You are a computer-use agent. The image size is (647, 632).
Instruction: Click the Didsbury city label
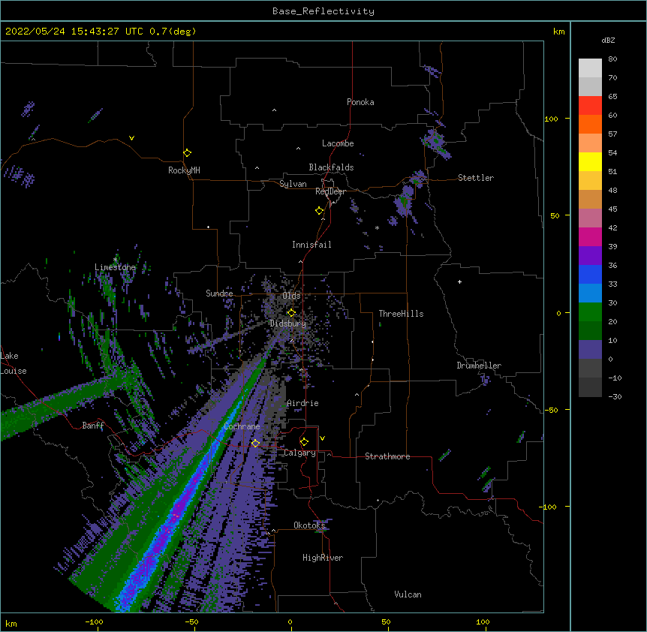[x=288, y=324]
